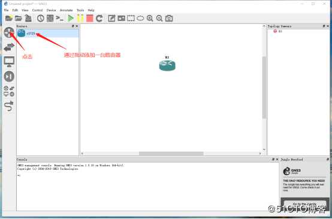The image size is (332, 219).
Task: Select the Add a note tool
Action: (111, 18)
